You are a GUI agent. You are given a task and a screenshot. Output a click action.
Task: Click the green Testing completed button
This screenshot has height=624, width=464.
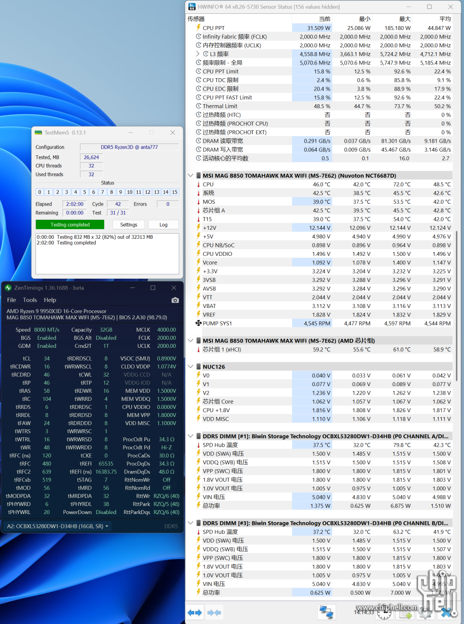click(70, 225)
